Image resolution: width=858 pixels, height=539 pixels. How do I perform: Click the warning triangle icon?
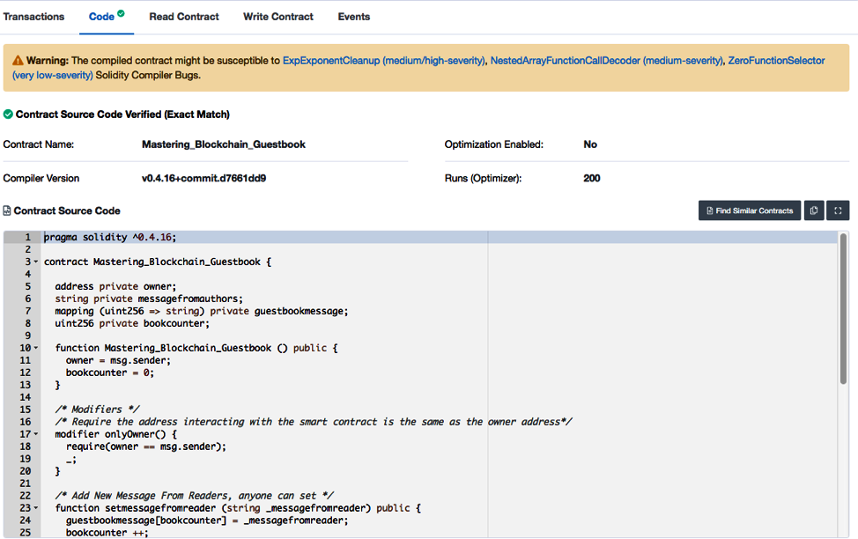pos(18,61)
